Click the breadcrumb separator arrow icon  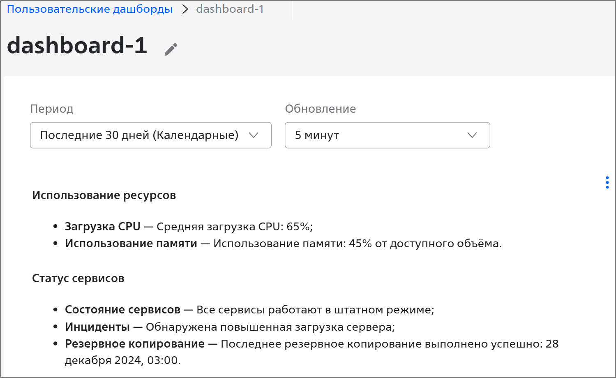(185, 9)
